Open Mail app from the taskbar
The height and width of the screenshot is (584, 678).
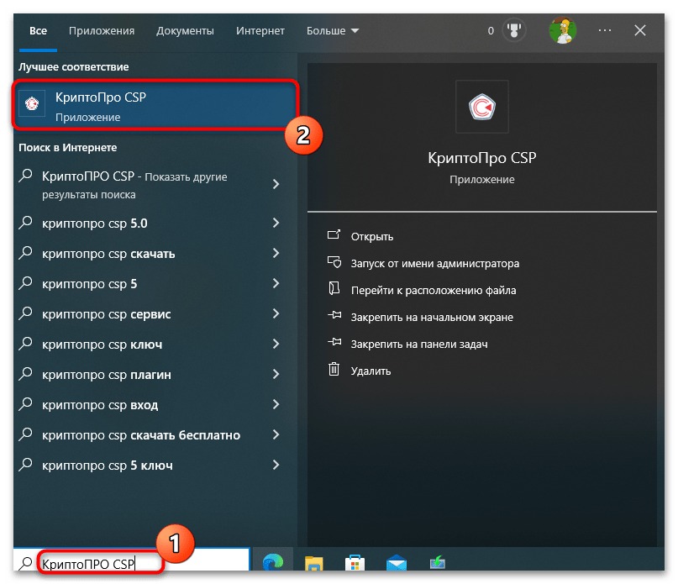(x=396, y=563)
